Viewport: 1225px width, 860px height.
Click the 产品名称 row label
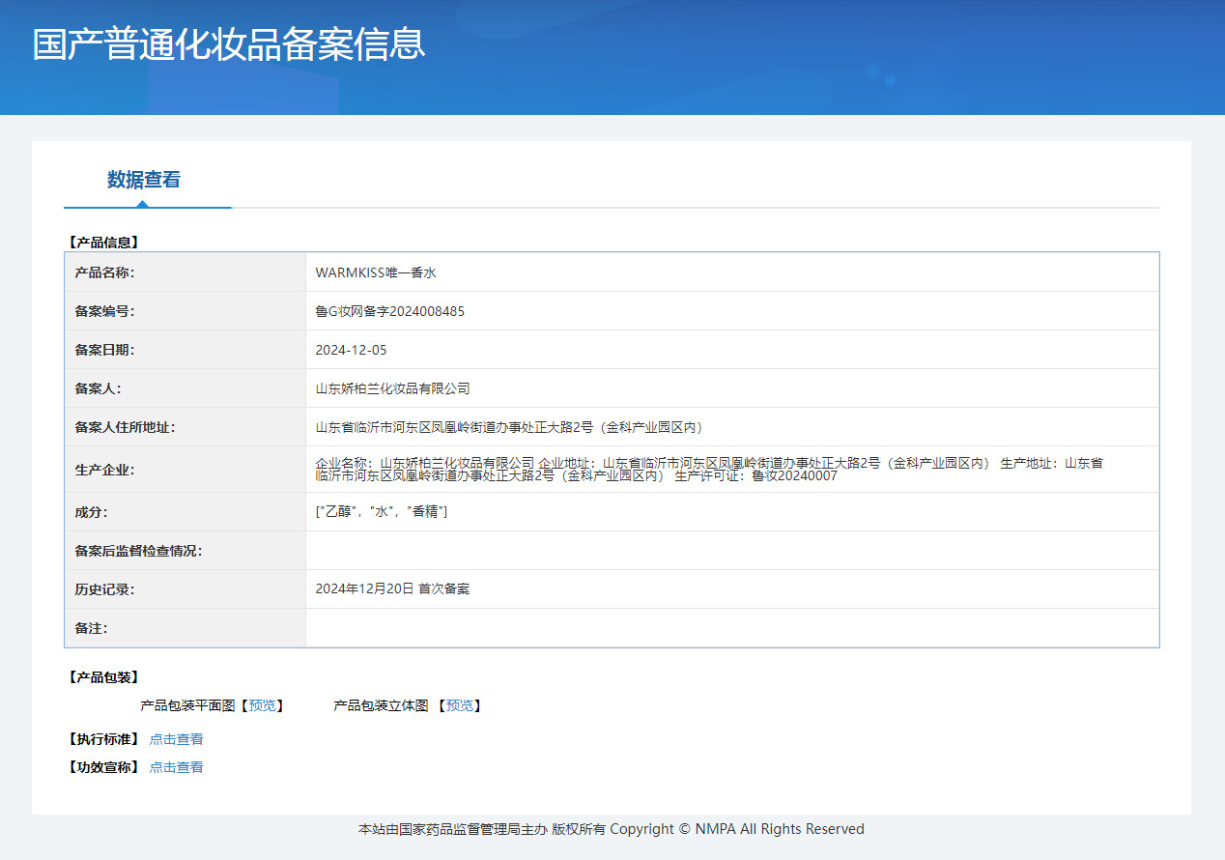(x=185, y=272)
